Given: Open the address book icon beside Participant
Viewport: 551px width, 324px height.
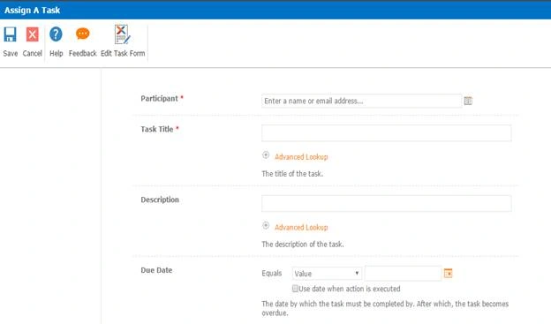Looking at the screenshot, I should [468, 101].
